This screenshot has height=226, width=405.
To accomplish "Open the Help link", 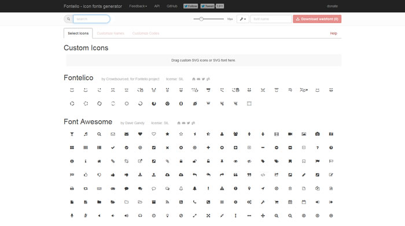I will [333, 34].
